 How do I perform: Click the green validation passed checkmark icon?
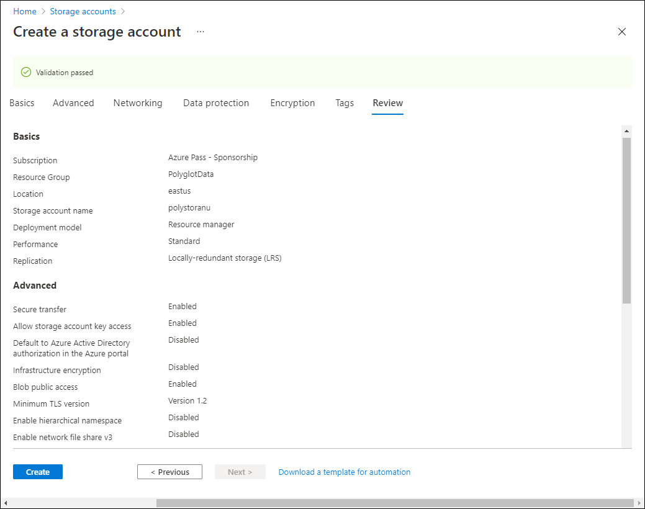coord(25,72)
